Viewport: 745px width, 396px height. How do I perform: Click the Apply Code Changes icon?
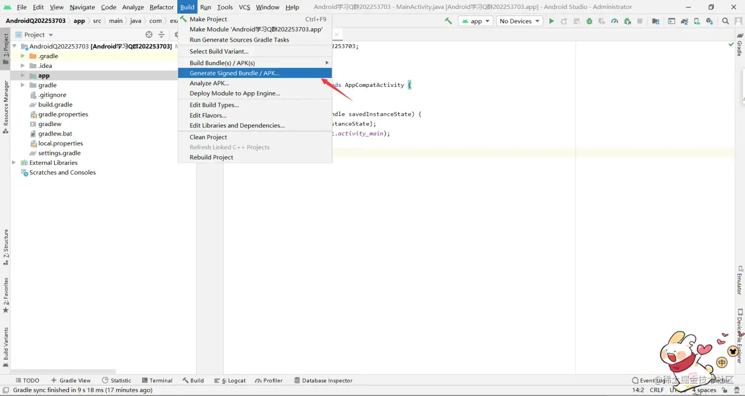point(576,21)
